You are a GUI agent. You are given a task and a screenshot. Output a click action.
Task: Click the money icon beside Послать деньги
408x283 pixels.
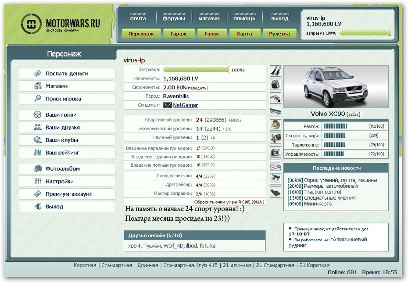[38, 73]
